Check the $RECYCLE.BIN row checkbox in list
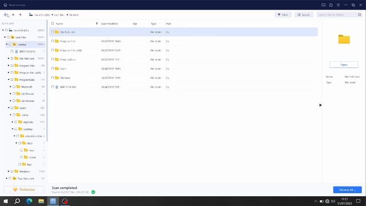The height and width of the screenshot is (206, 366). (53, 87)
